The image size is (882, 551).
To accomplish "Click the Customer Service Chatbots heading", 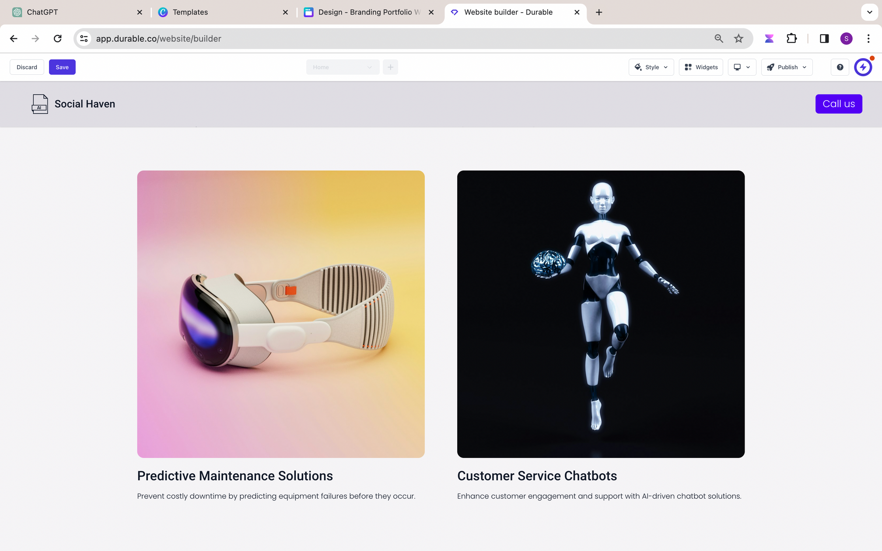I will click(537, 476).
